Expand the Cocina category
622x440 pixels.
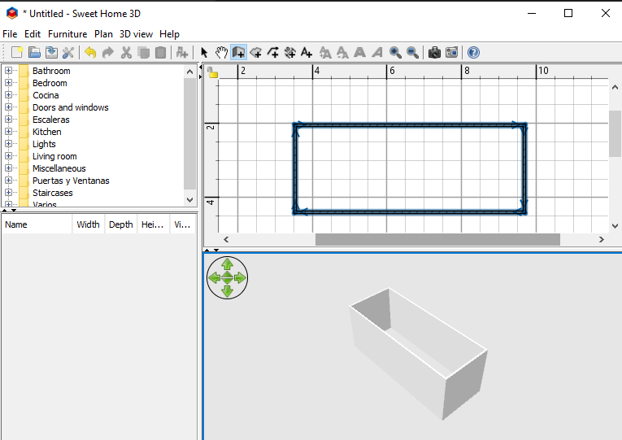click(x=8, y=95)
